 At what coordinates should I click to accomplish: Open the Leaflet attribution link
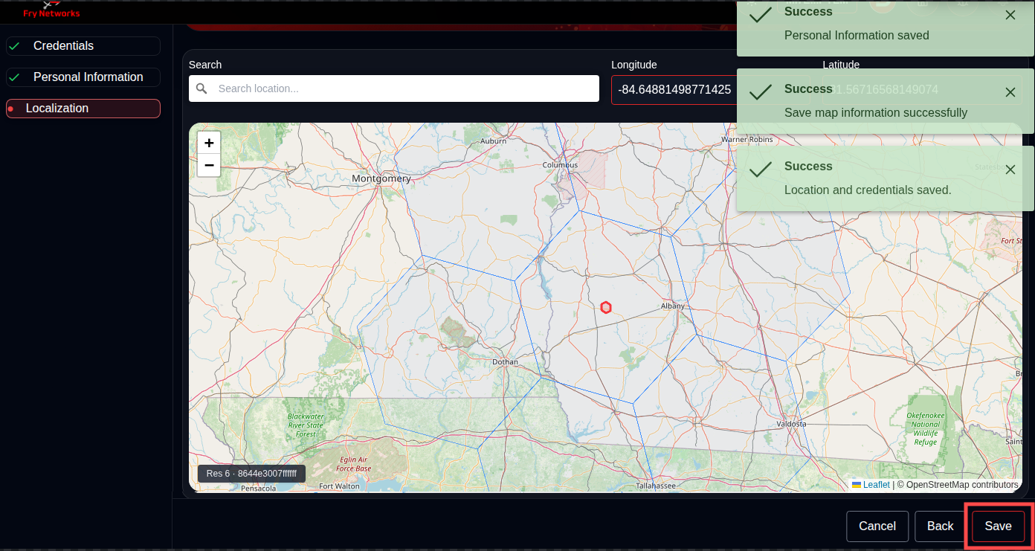875,485
